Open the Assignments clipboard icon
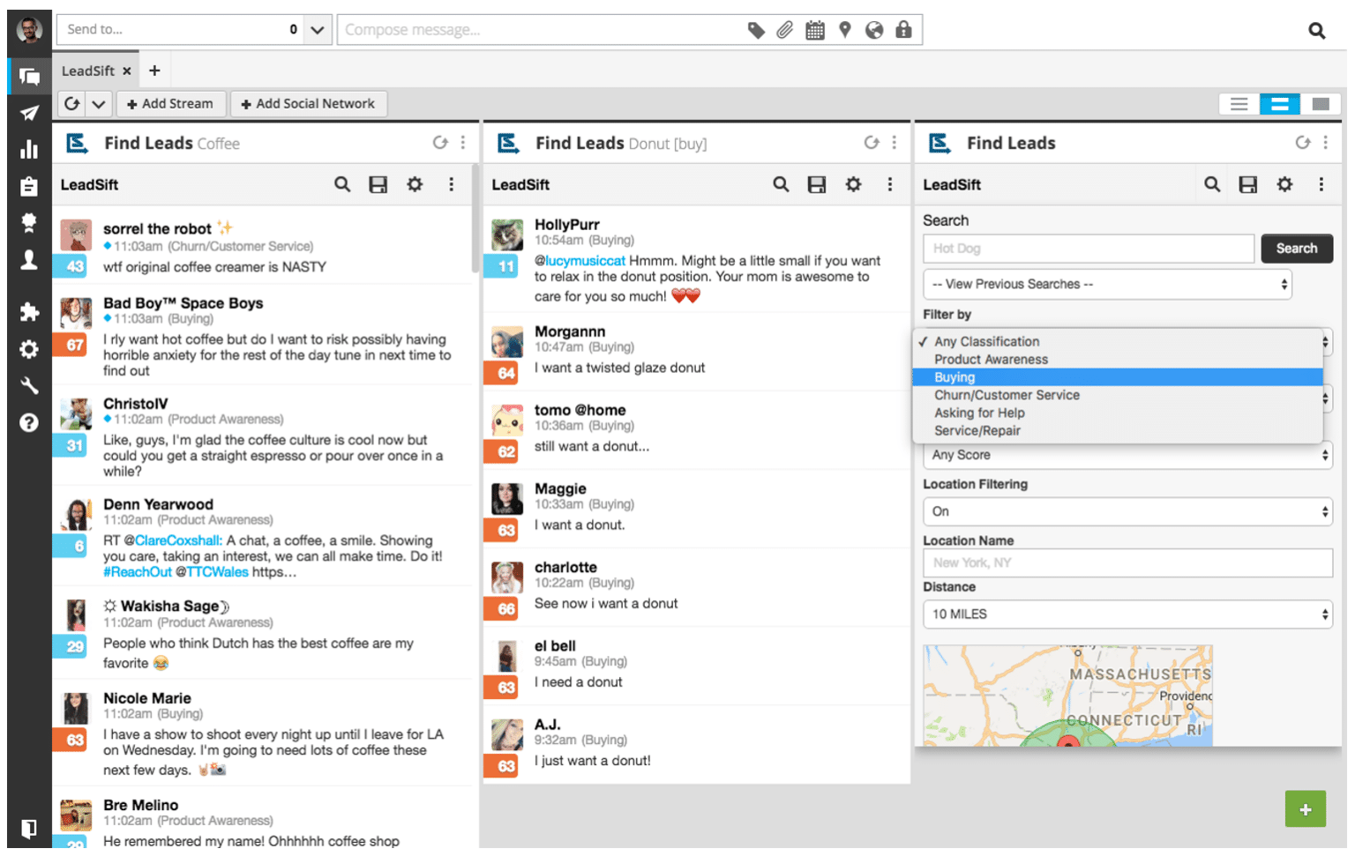The width and height of the screenshot is (1355, 856). click(29, 187)
